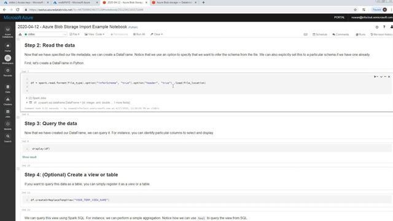Open Jobs in the sidebar
This screenshot has height=221, width=393.
point(7,113)
